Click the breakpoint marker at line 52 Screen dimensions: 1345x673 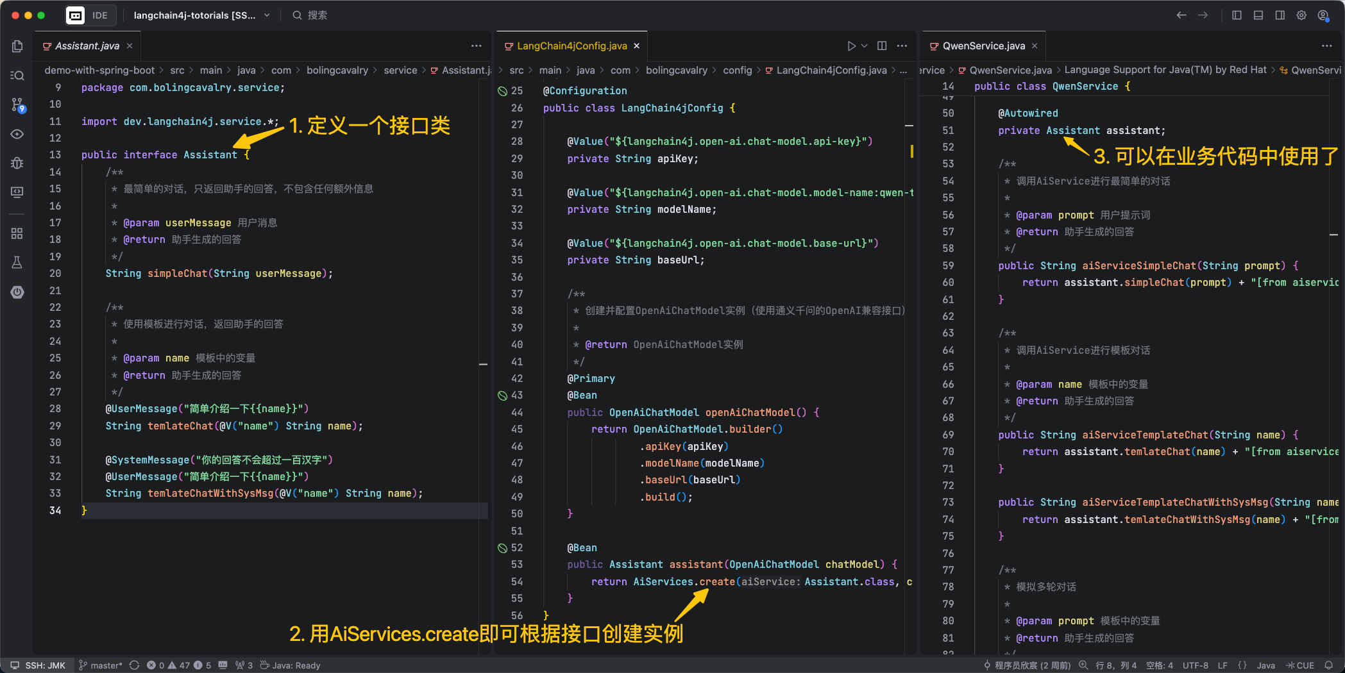(502, 548)
